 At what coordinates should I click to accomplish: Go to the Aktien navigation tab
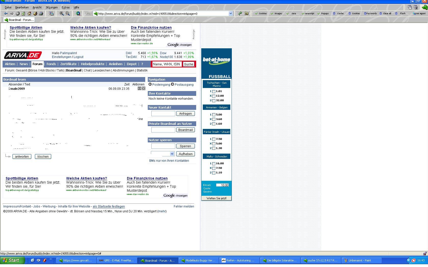point(10,64)
